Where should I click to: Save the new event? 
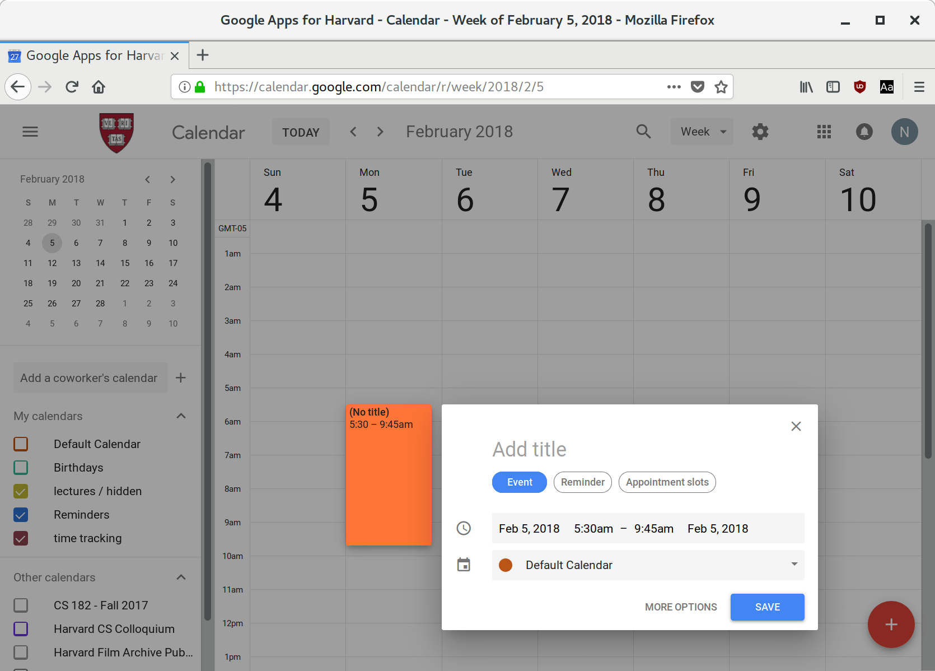point(768,607)
